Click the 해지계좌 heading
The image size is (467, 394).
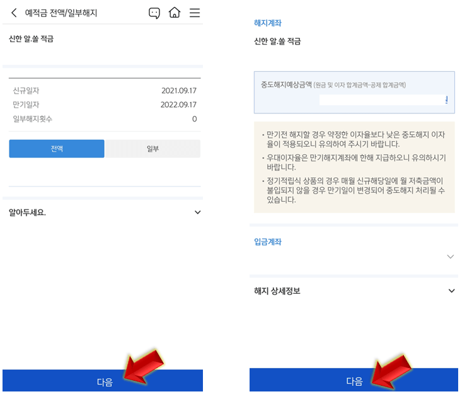click(267, 23)
